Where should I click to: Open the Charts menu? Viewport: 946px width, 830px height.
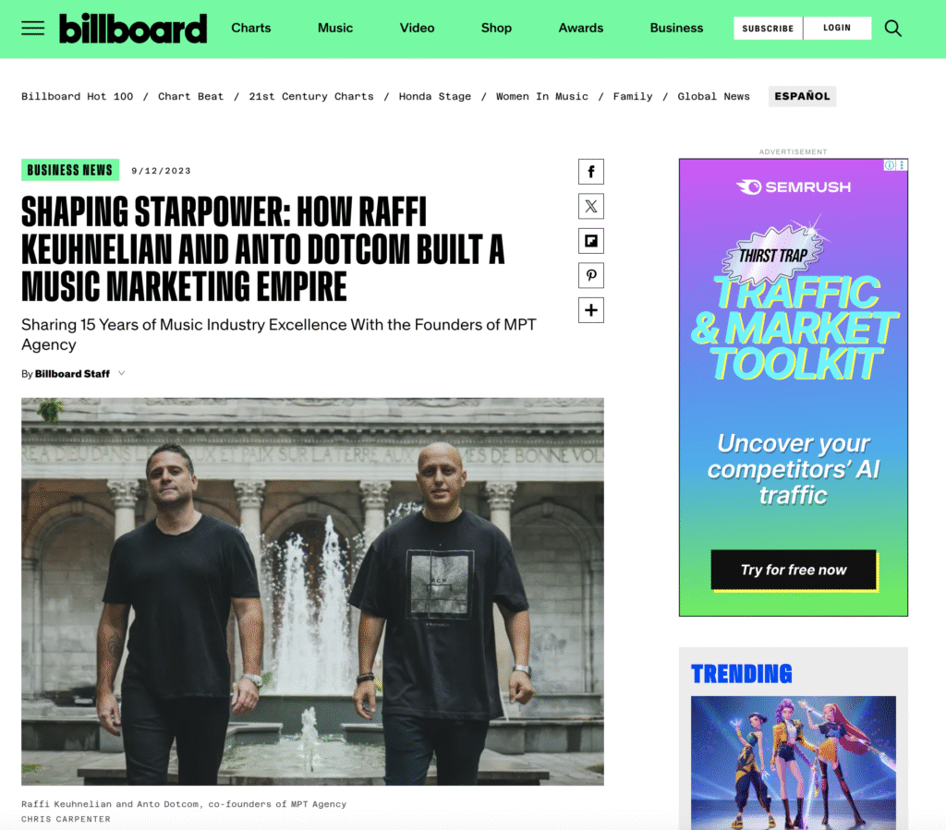tap(251, 28)
